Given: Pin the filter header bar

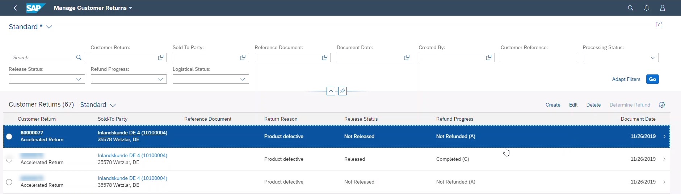Looking at the screenshot, I should point(342,91).
